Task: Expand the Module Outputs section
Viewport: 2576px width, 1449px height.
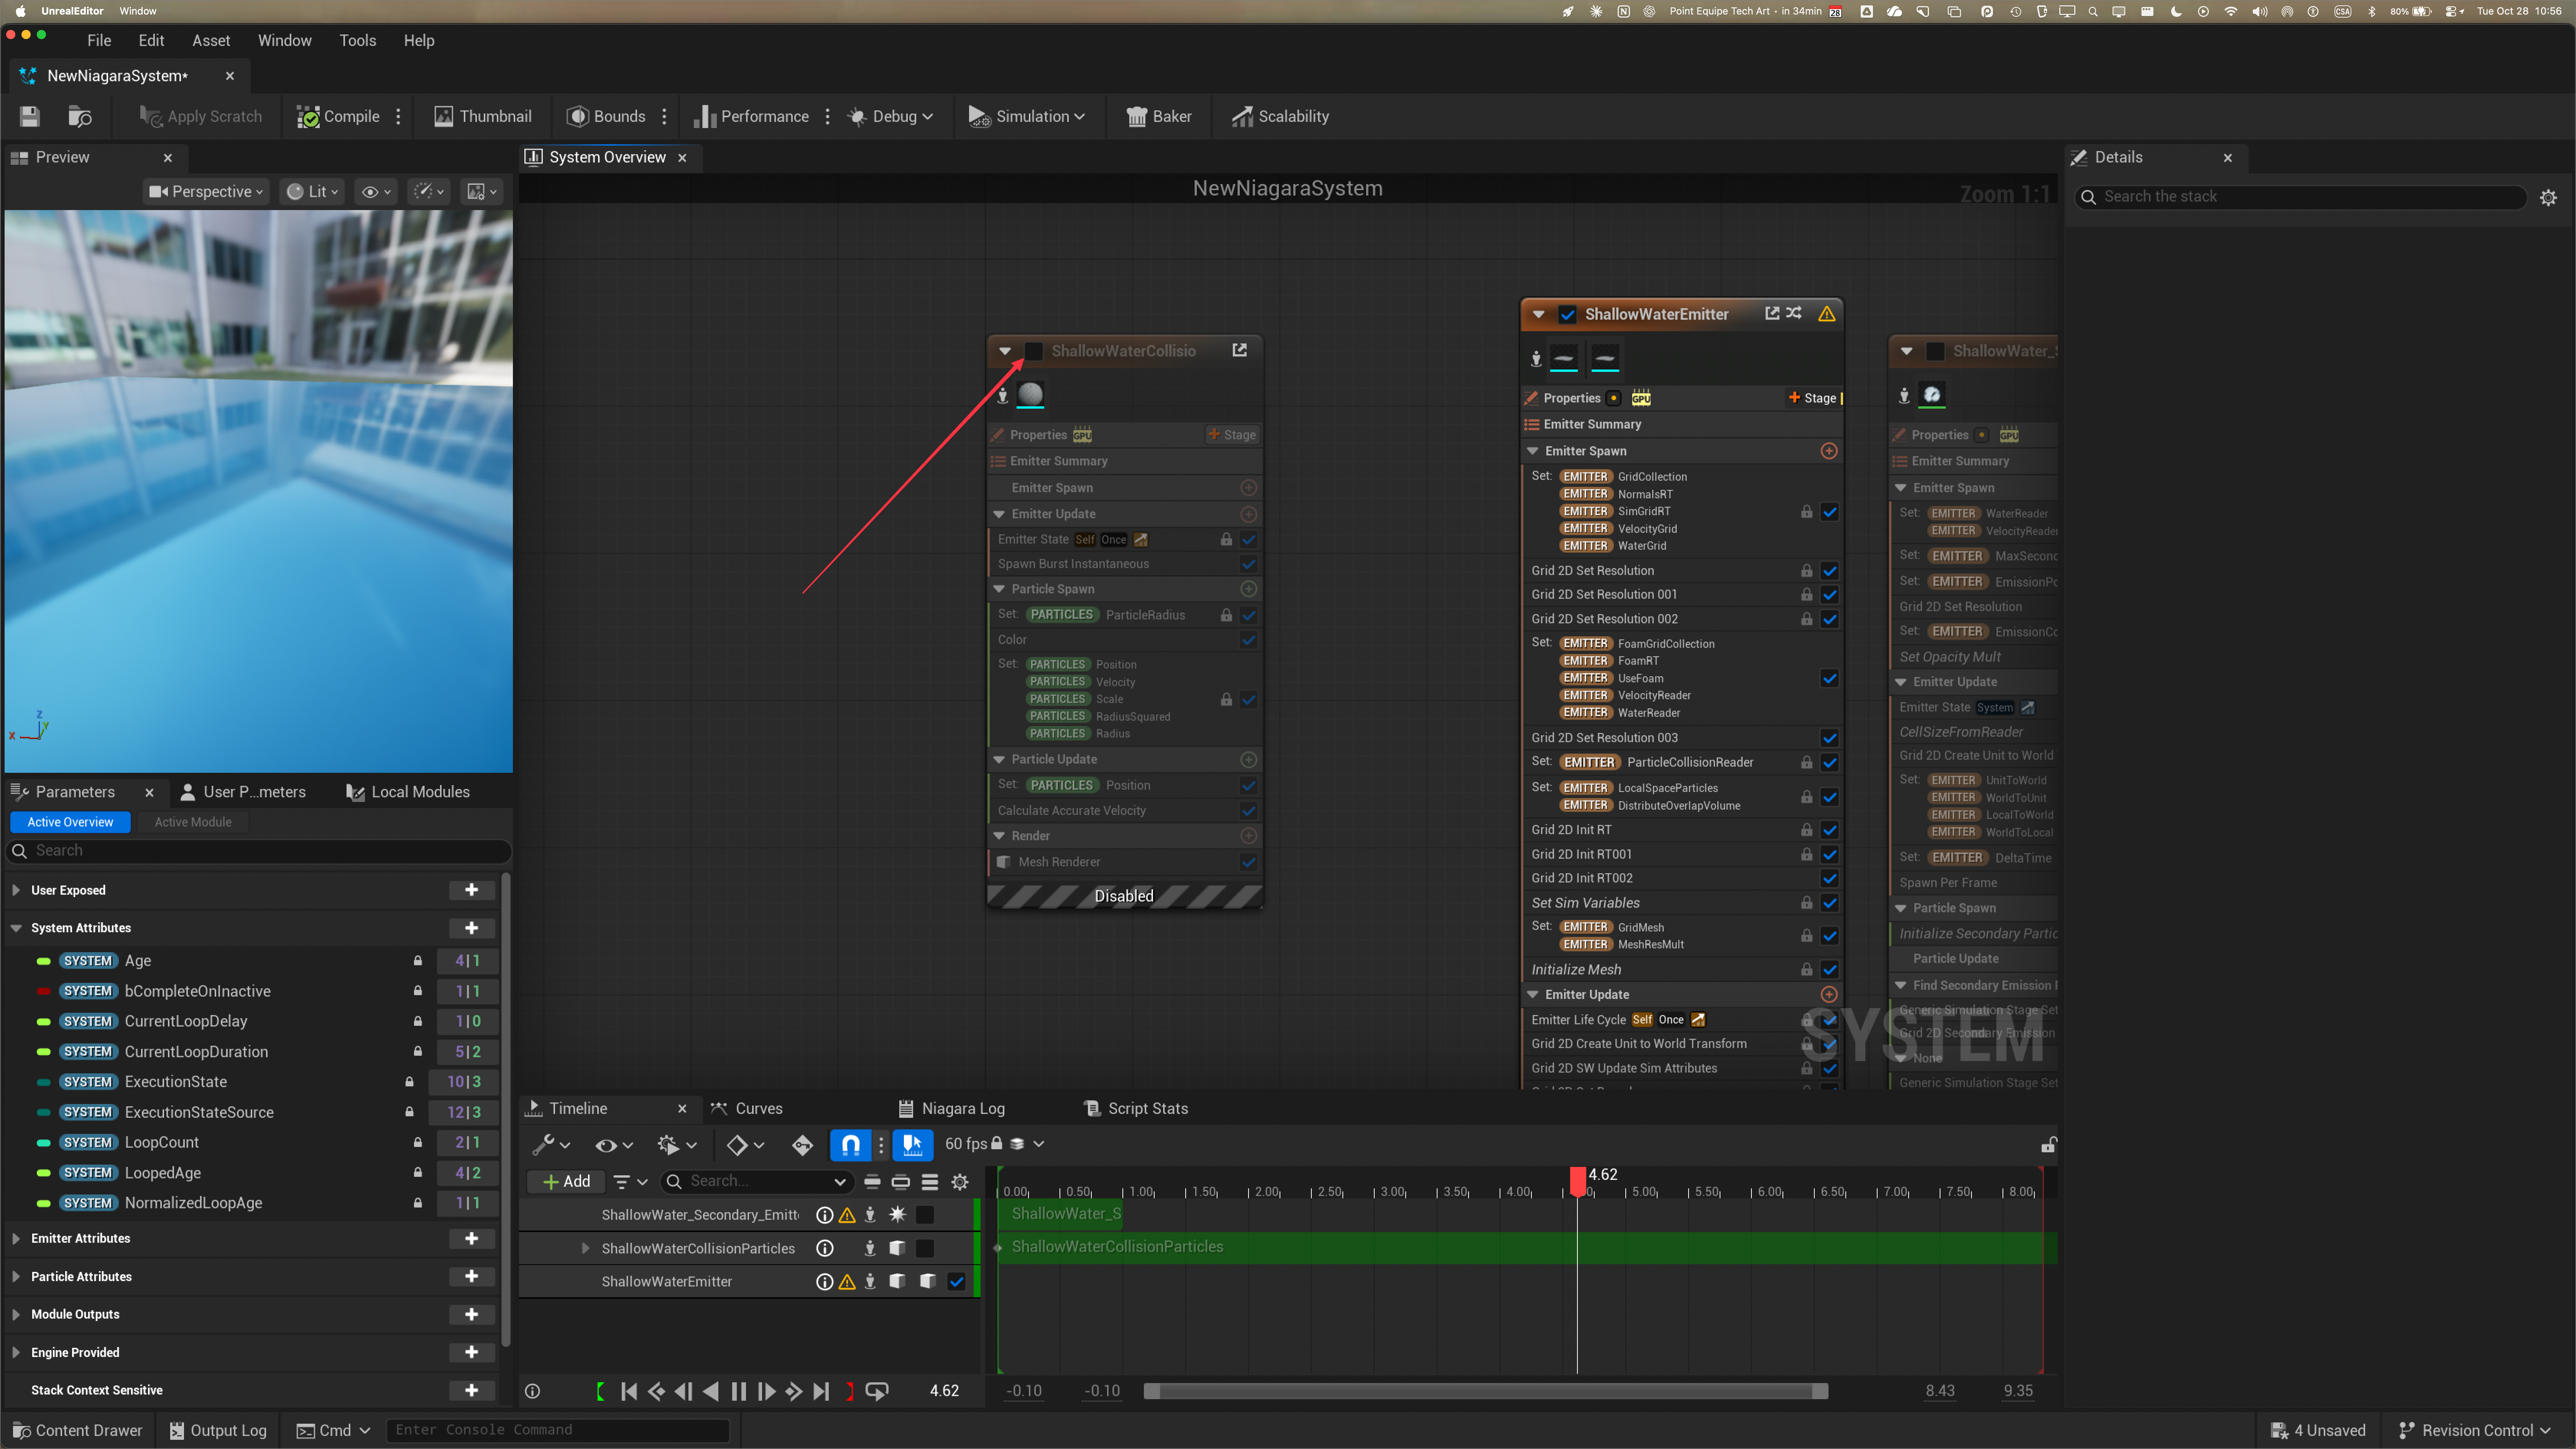Action: [x=16, y=1315]
